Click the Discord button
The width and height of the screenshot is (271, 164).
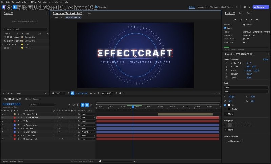click(261, 7)
